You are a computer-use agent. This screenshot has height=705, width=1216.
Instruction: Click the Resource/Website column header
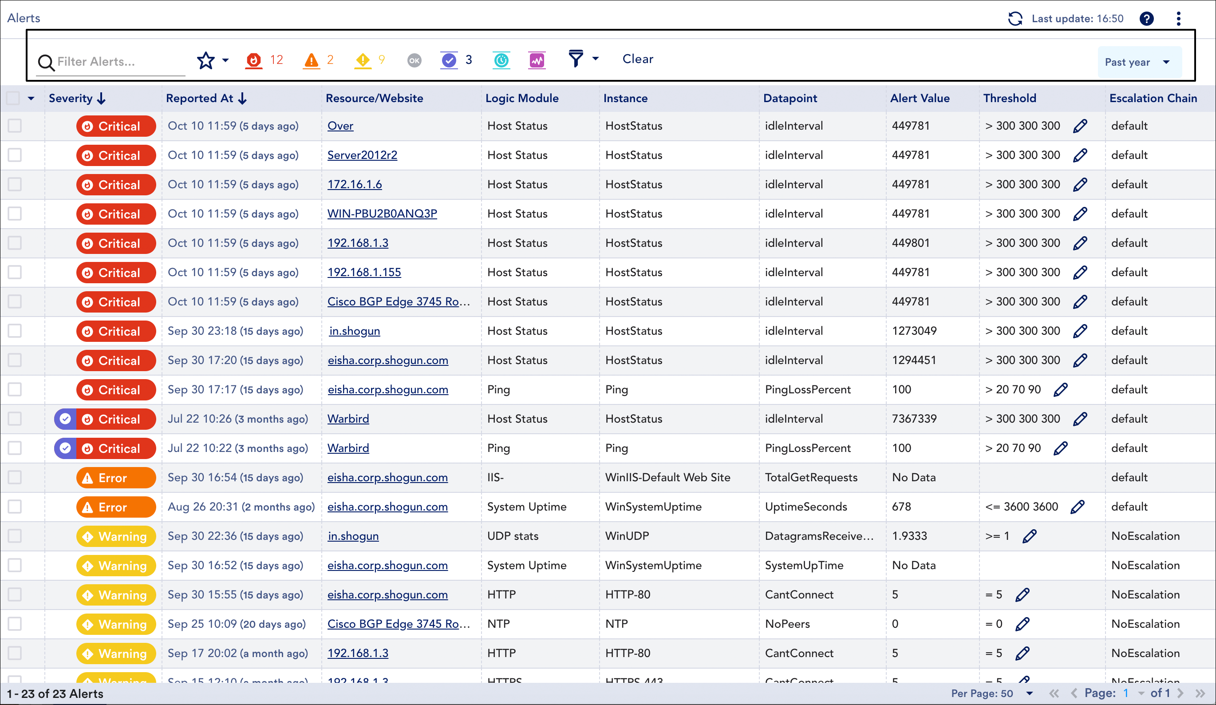pyautogui.click(x=375, y=99)
